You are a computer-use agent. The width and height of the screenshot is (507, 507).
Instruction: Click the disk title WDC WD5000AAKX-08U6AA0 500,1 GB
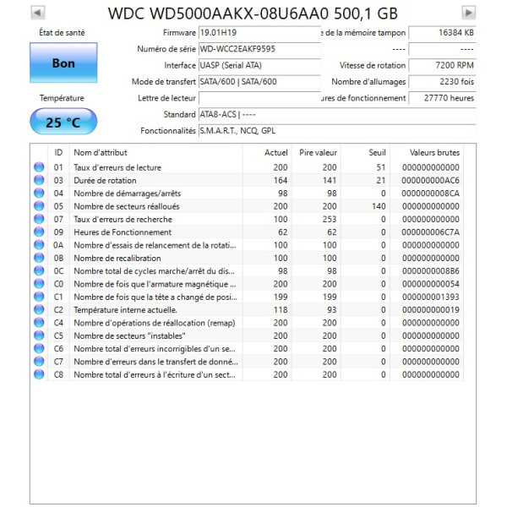tap(253, 14)
